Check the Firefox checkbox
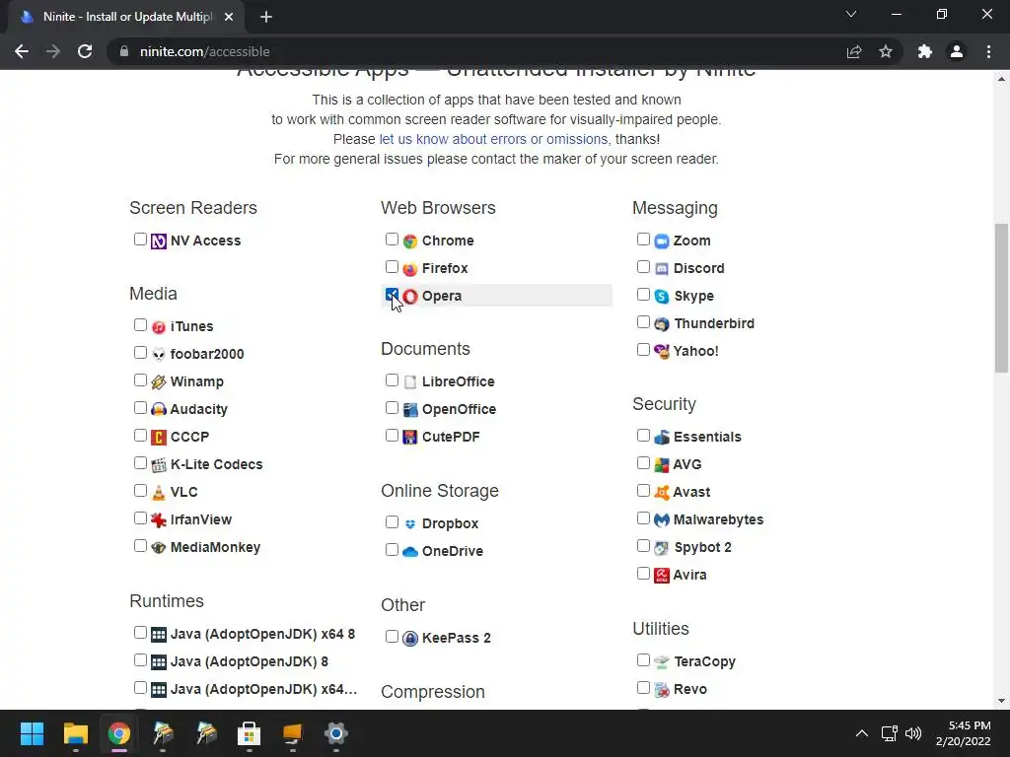1010x757 pixels. 392,267
